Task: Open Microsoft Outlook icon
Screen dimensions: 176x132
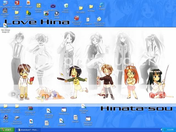Action: (38, 6)
